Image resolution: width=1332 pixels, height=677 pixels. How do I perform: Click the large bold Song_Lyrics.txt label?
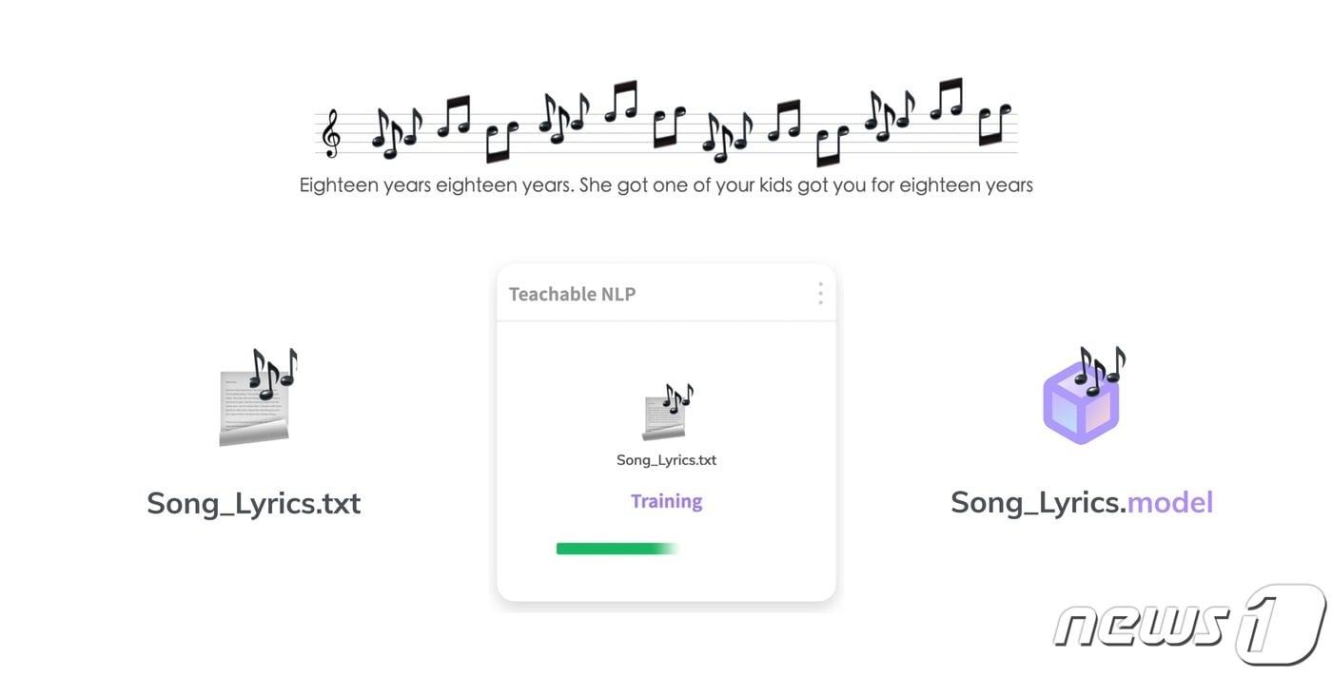(253, 503)
